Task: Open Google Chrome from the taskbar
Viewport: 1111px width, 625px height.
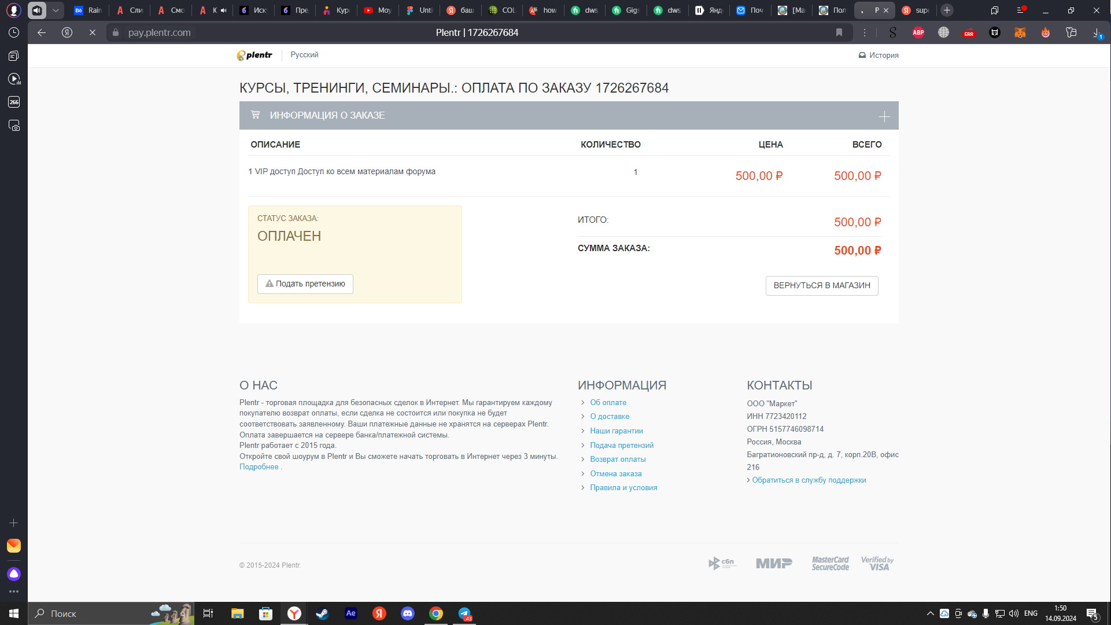Action: pos(436,613)
